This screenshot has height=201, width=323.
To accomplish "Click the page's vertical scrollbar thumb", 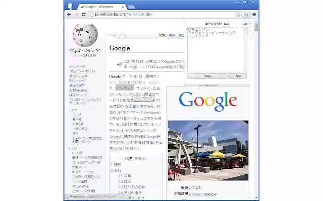I will point(256,27).
